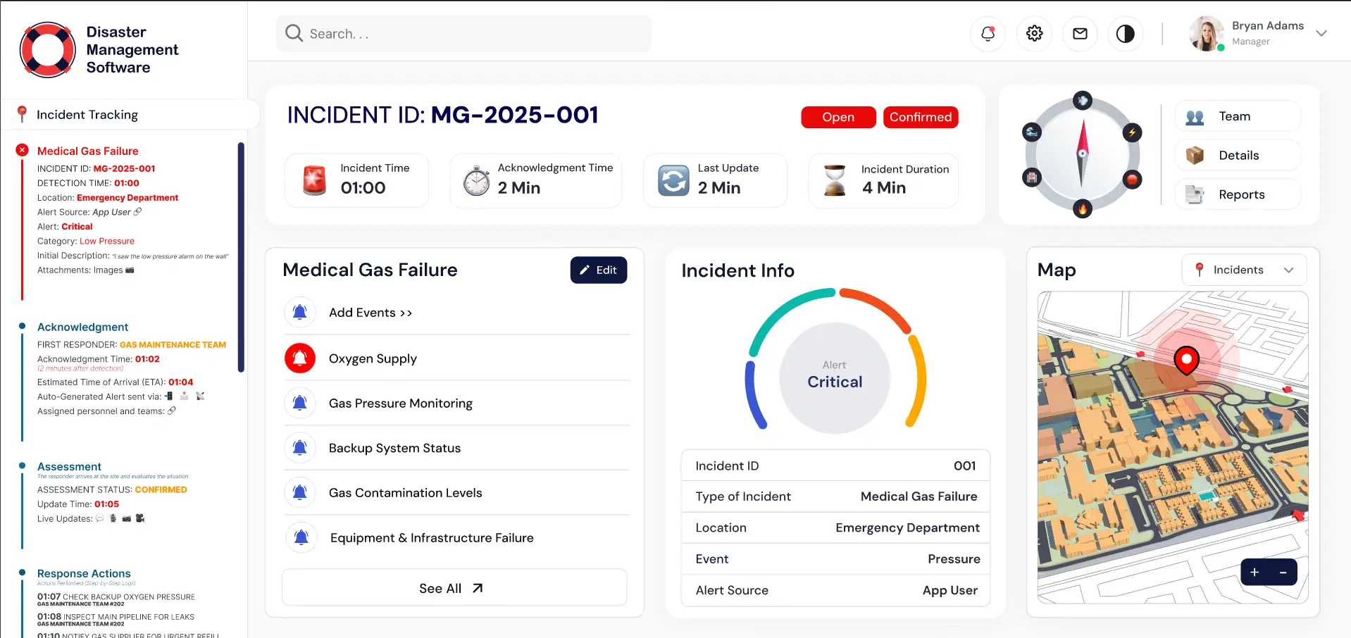Expand Add Events >>
The width and height of the screenshot is (1351, 638).
click(x=371, y=313)
